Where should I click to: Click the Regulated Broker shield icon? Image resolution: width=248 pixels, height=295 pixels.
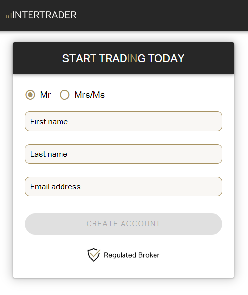[93, 255]
